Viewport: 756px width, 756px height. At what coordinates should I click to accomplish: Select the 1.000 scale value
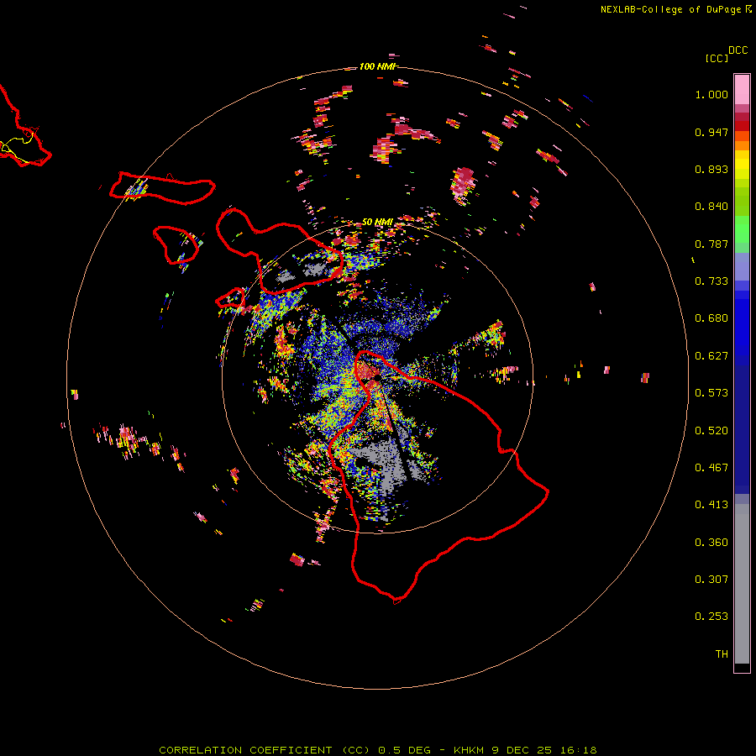coord(711,94)
